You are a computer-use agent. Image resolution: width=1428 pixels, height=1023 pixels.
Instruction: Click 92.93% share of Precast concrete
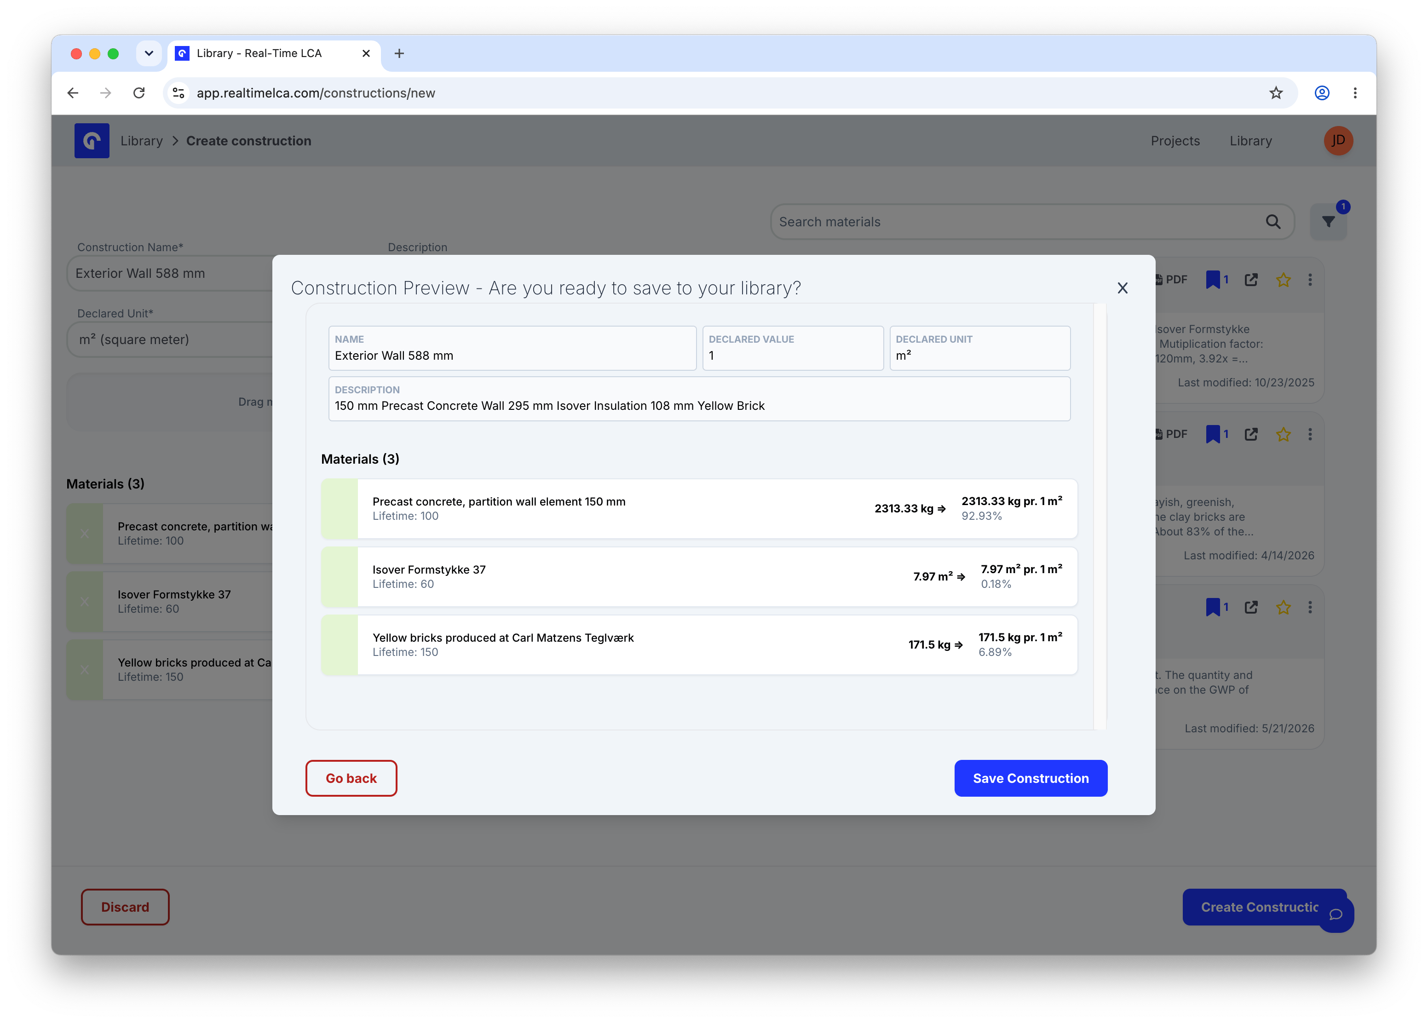982,516
